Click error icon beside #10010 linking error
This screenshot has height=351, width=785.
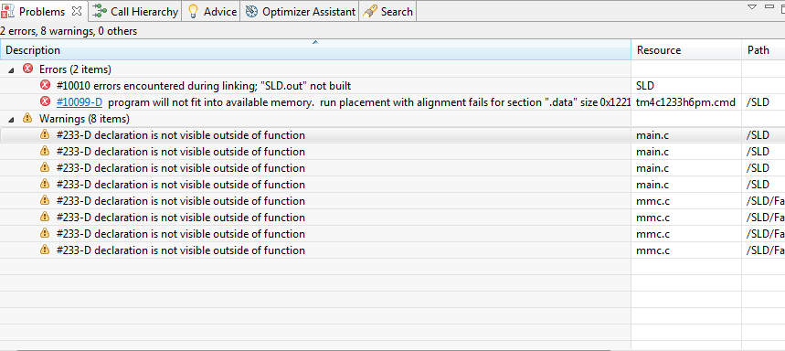click(x=45, y=85)
